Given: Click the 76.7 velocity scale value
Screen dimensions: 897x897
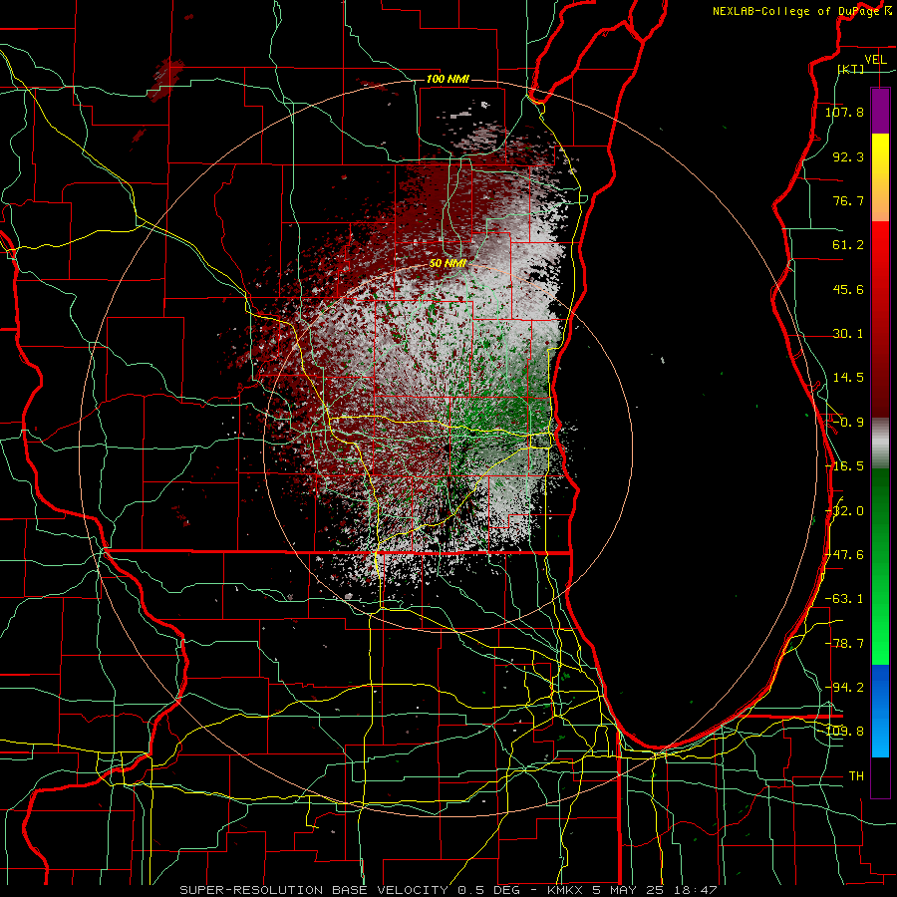Looking at the screenshot, I should point(848,200).
